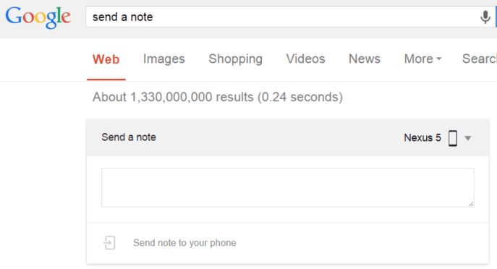Open the partially visible Search tools option
This screenshot has height=269, width=497.
click(479, 59)
